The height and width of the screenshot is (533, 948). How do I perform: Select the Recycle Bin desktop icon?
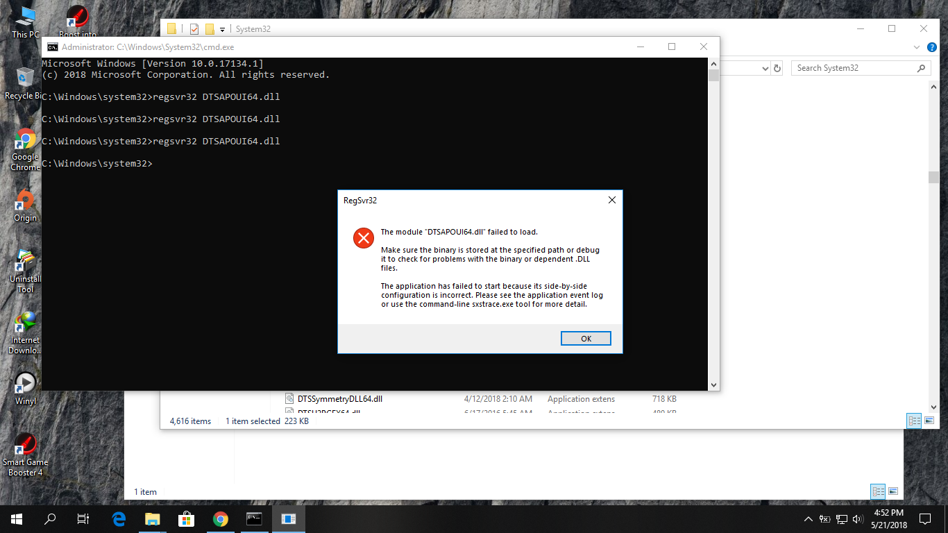[25, 83]
